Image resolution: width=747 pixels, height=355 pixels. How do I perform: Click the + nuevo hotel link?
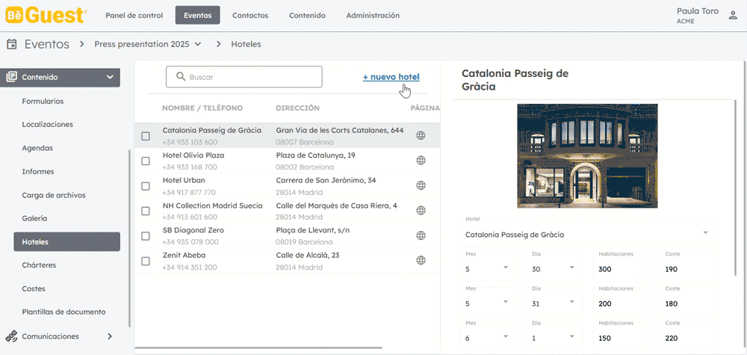click(x=391, y=77)
